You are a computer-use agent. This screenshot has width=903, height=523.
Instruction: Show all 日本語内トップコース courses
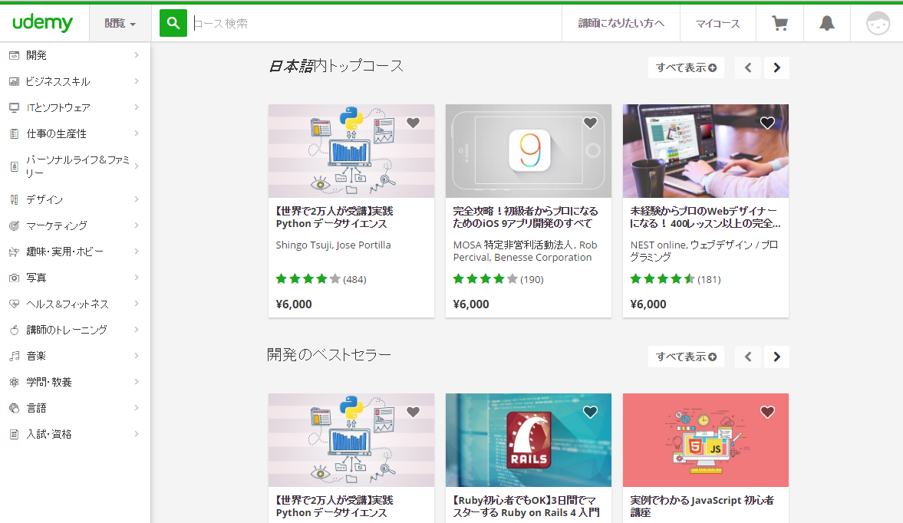(x=686, y=68)
